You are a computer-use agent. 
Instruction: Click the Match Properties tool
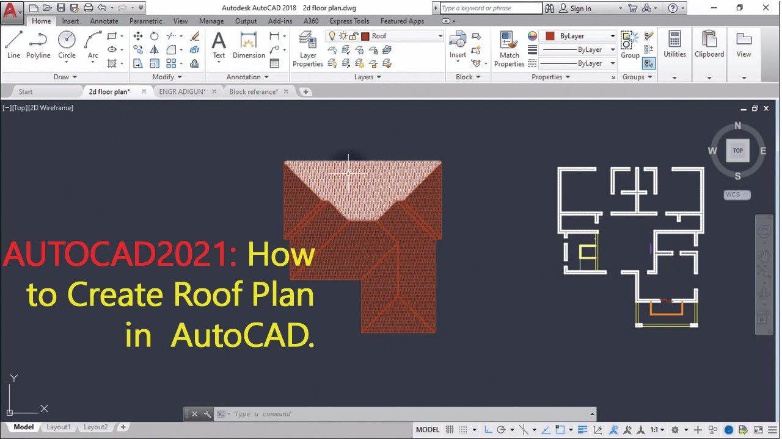pyautogui.click(x=510, y=49)
